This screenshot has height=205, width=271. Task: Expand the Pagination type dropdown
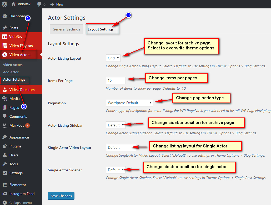pos(129,103)
